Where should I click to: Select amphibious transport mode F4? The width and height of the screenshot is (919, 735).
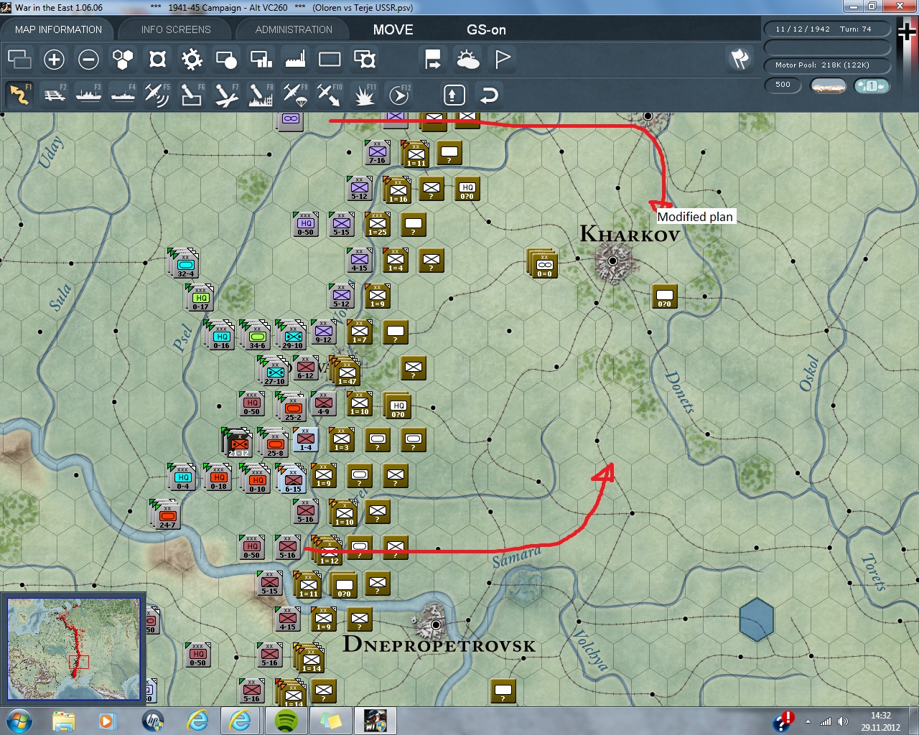(x=123, y=95)
